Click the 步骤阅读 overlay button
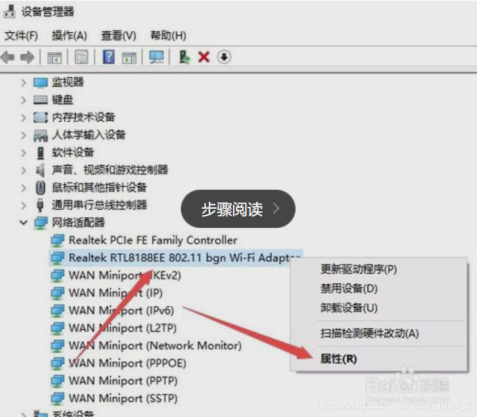The image size is (477, 417). [x=238, y=209]
